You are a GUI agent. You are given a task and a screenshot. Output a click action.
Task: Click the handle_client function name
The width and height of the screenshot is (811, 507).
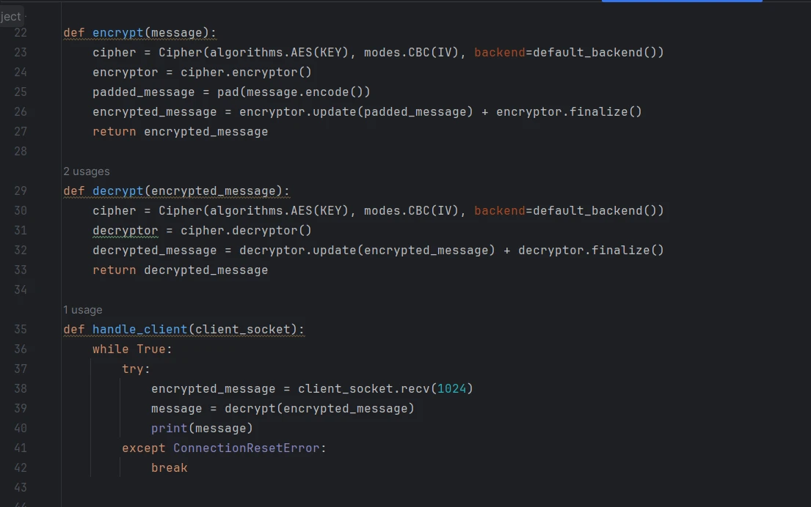[139, 330]
